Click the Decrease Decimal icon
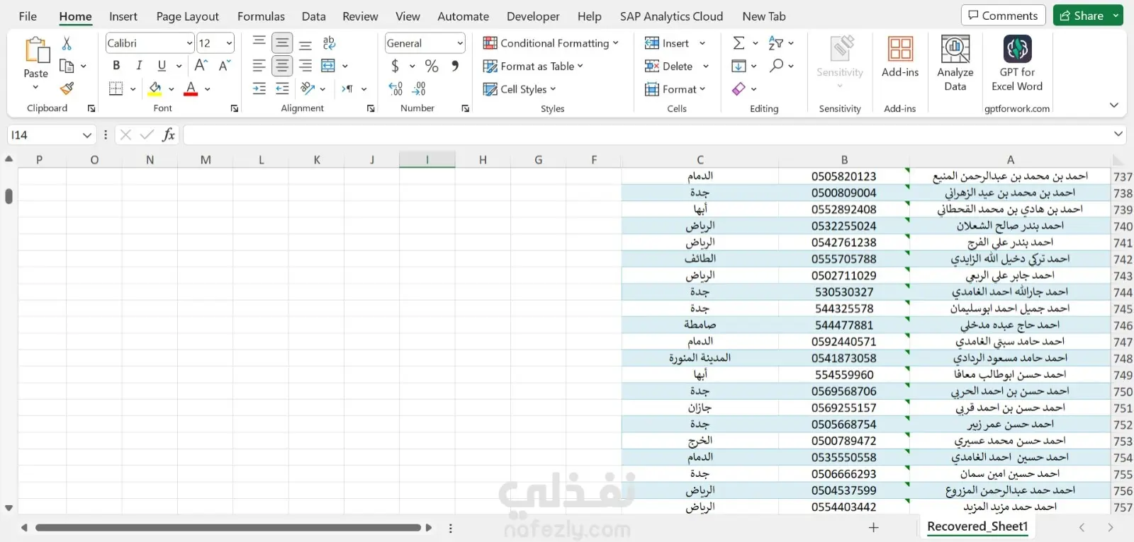Screen dimensions: 1134x542 point(419,88)
